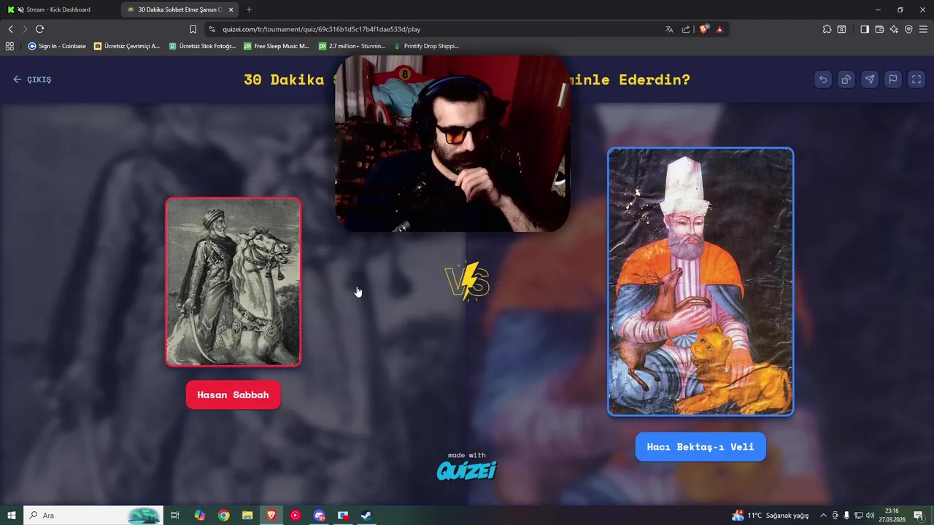
Task: Open a new browser tab
Action: pos(249,9)
